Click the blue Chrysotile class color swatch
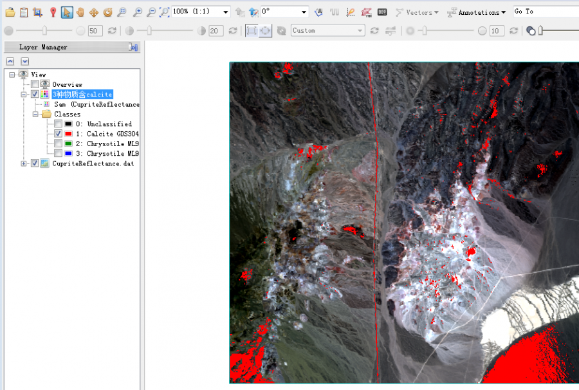This screenshot has width=579, height=390. coord(68,154)
